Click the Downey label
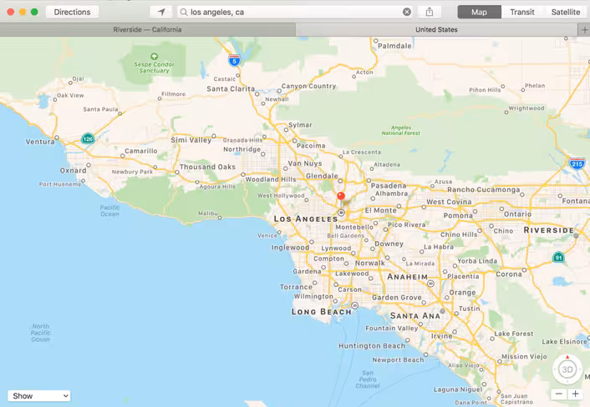This screenshot has width=590, height=407. [x=389, y=244]
